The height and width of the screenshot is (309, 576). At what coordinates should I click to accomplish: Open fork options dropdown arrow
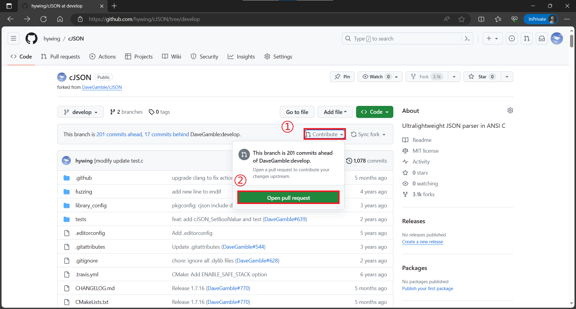click(x=454, y=76)
